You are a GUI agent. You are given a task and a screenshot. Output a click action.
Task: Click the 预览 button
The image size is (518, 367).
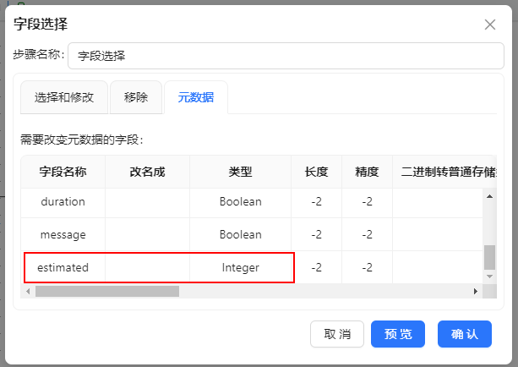(398, 334)
